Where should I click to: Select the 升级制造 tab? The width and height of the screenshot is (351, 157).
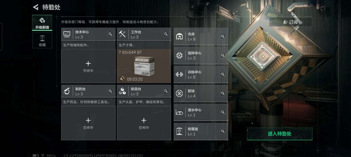[42, 23]
